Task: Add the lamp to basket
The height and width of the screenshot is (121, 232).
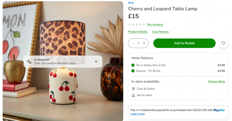Action: 184,43
